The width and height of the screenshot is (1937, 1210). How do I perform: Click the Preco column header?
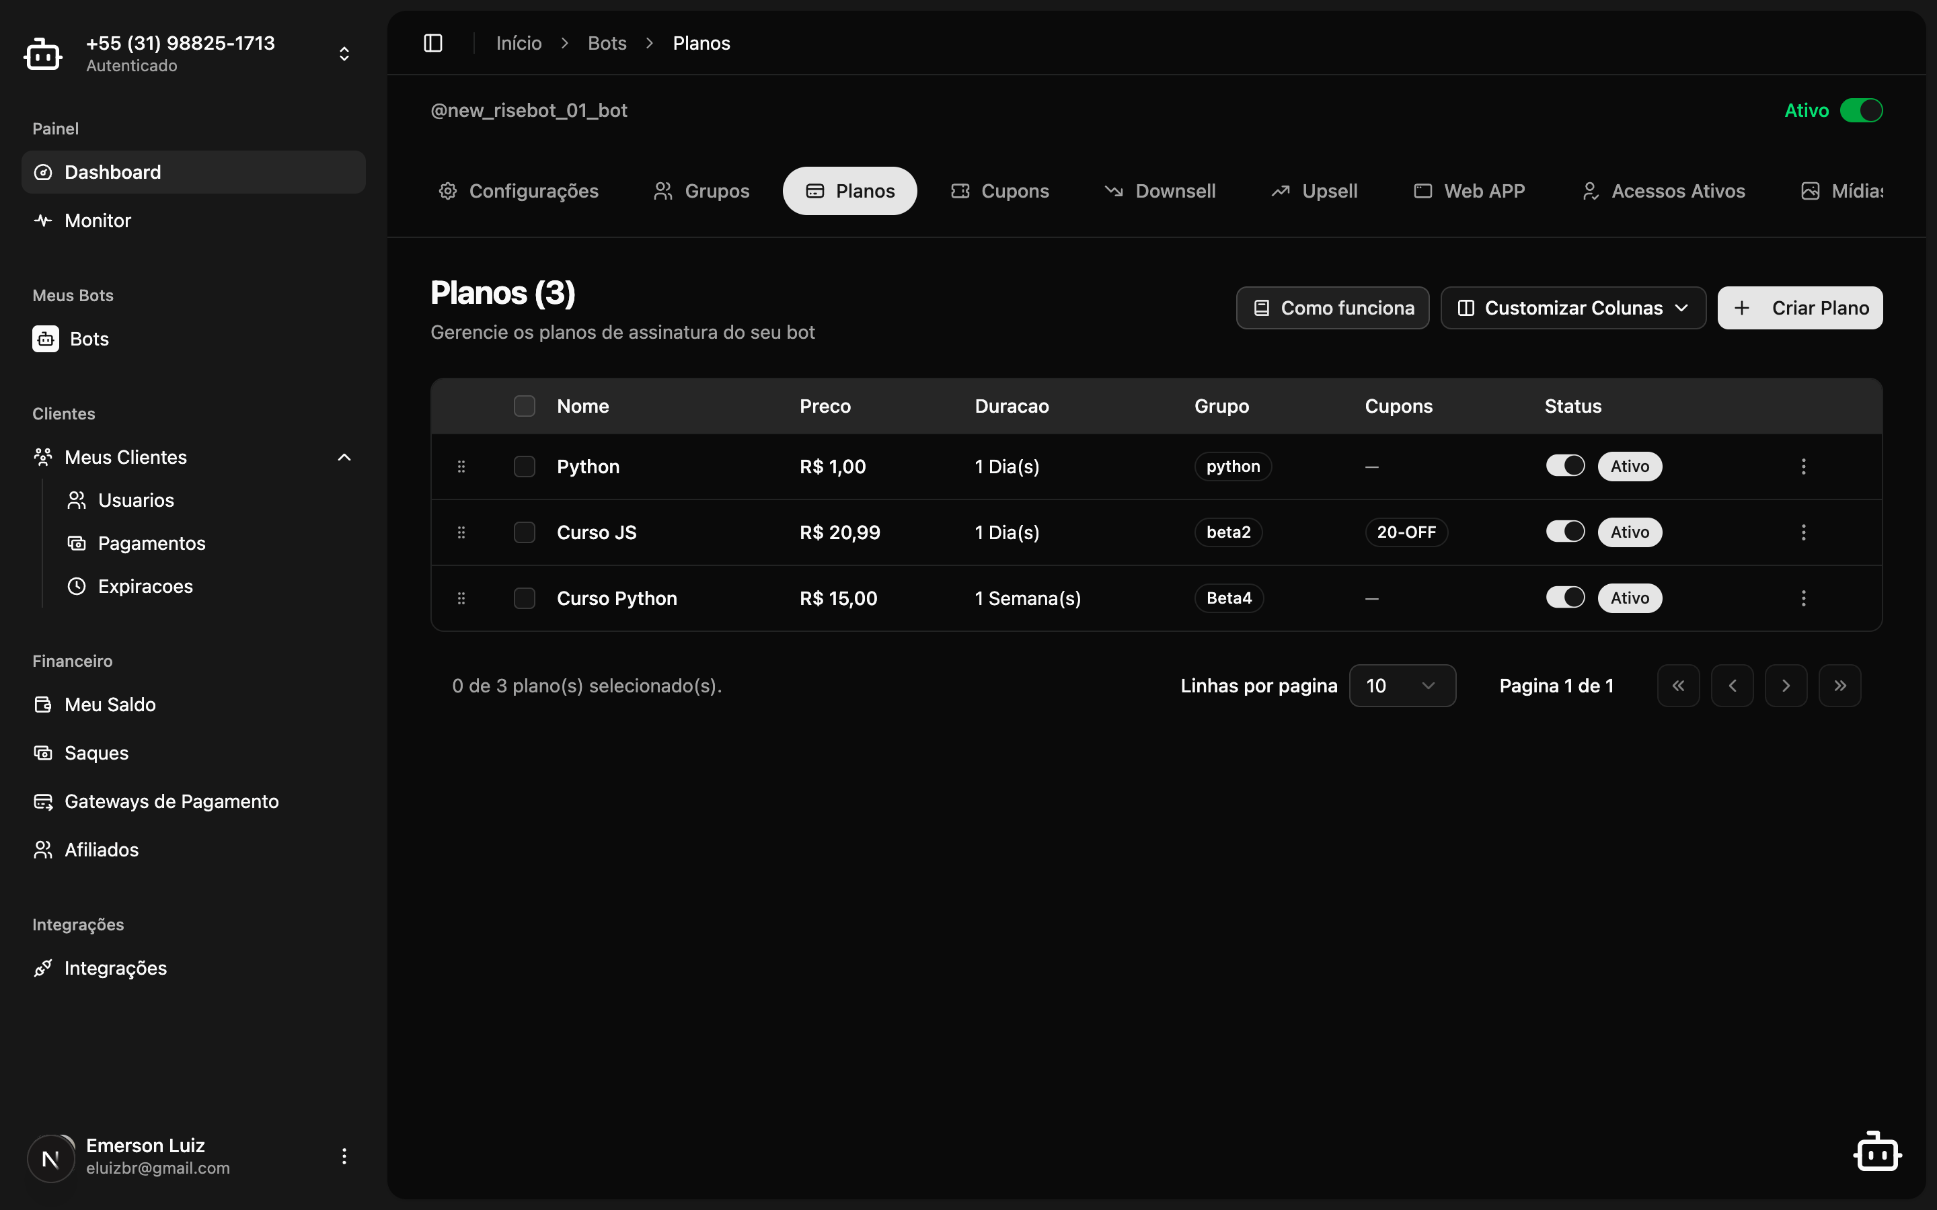click(x=825, y=406)
